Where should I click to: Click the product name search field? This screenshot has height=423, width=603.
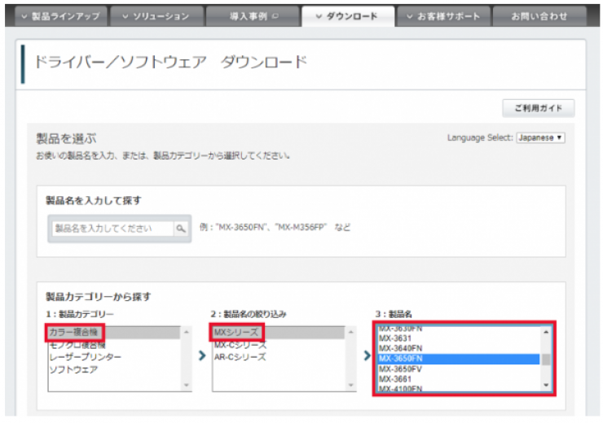[112, 229]
